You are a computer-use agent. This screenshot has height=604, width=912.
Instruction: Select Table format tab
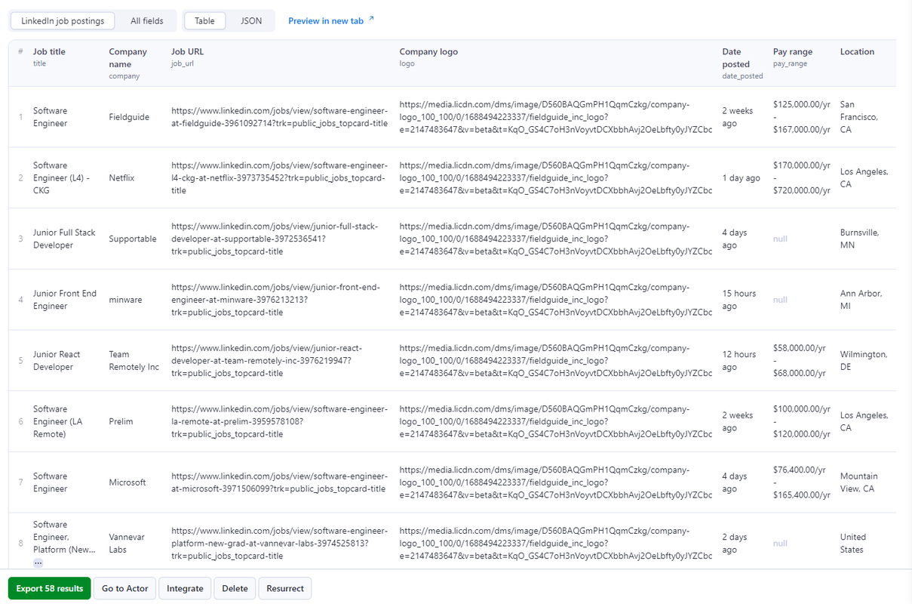(x=205, y=21)
